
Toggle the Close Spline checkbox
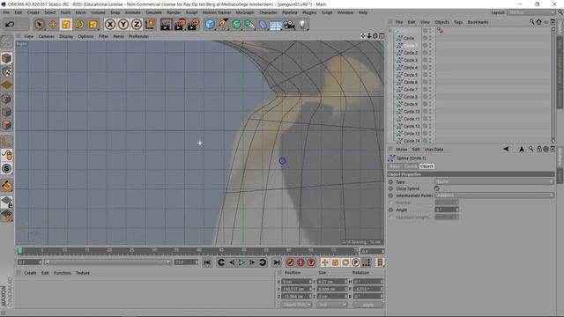pos(437,188)
